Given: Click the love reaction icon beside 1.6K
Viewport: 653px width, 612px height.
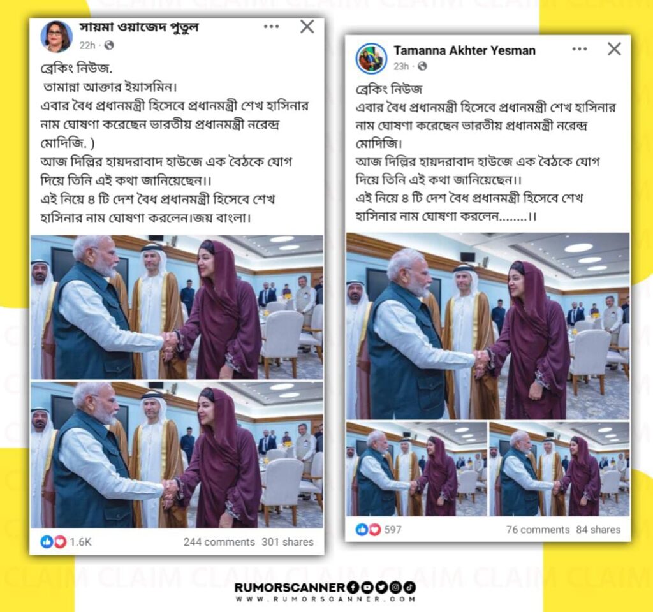Looking at the screenshot, I should pyautogui.click(x=61, y=542).
